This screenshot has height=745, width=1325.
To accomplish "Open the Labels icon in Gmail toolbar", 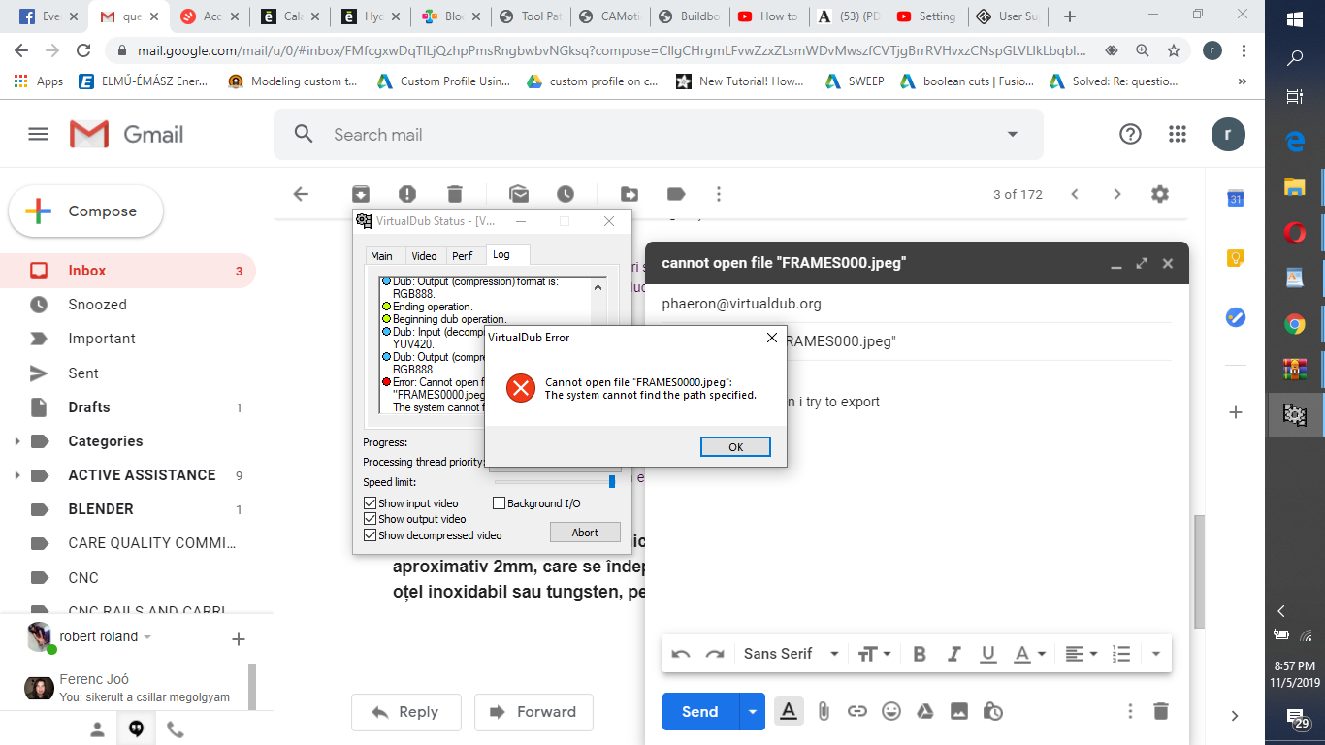I will [x=676, y=194].
